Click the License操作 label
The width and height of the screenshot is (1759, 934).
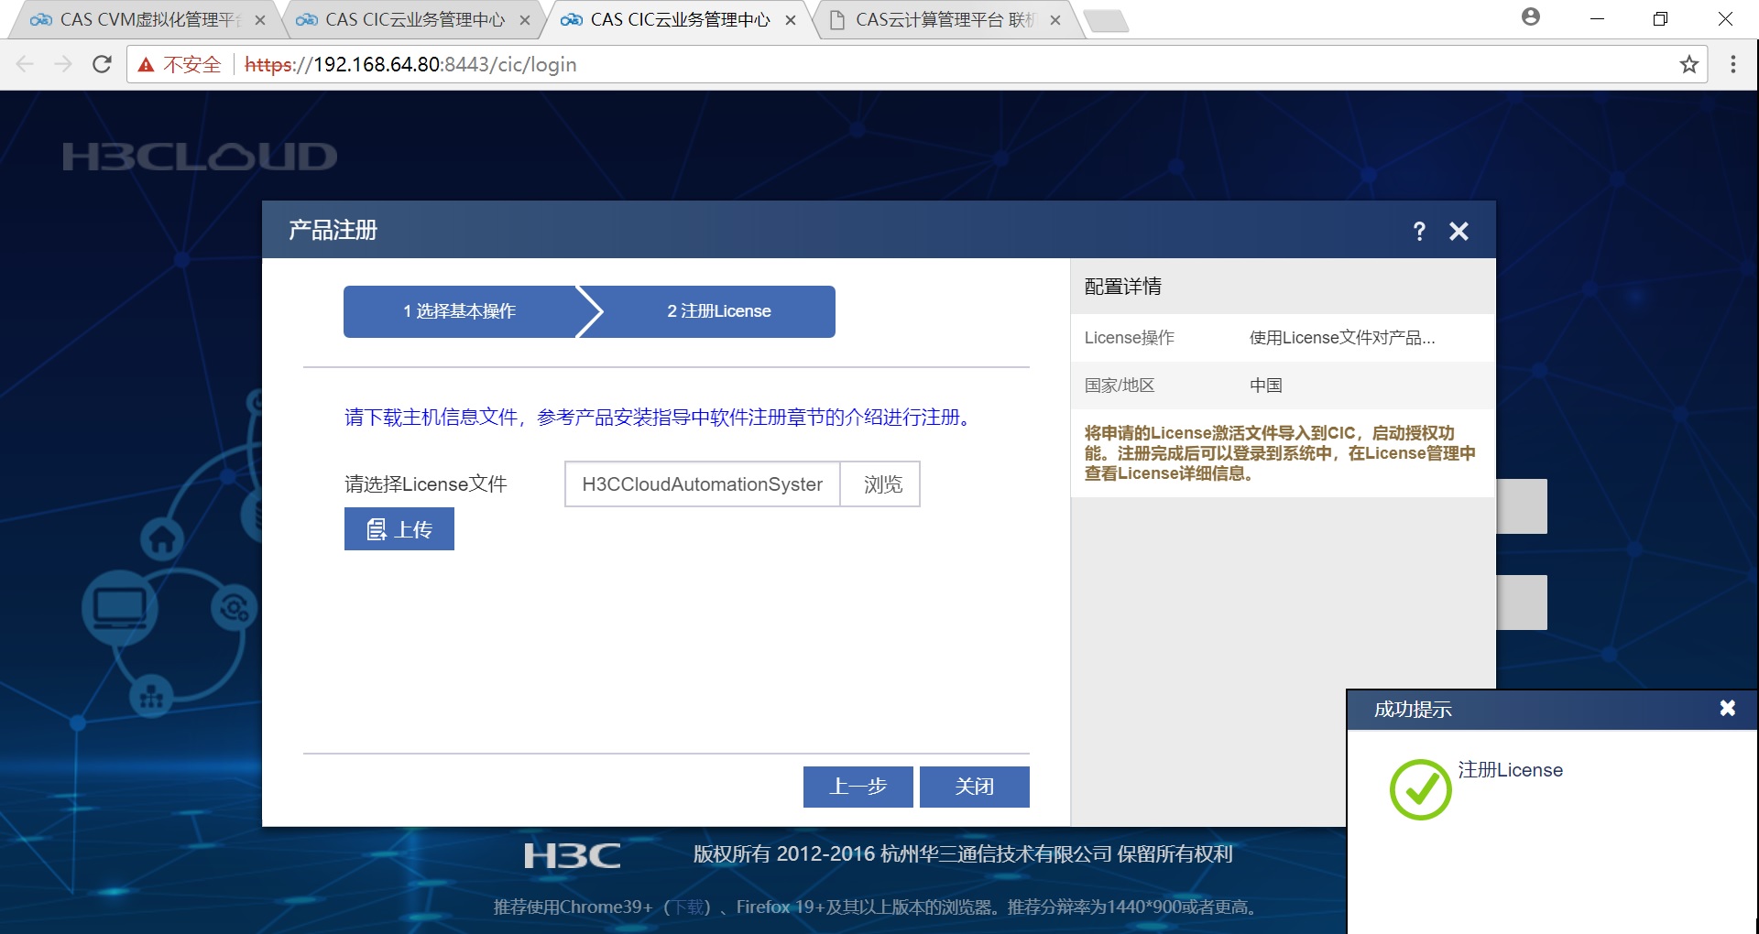(1130, 338)
